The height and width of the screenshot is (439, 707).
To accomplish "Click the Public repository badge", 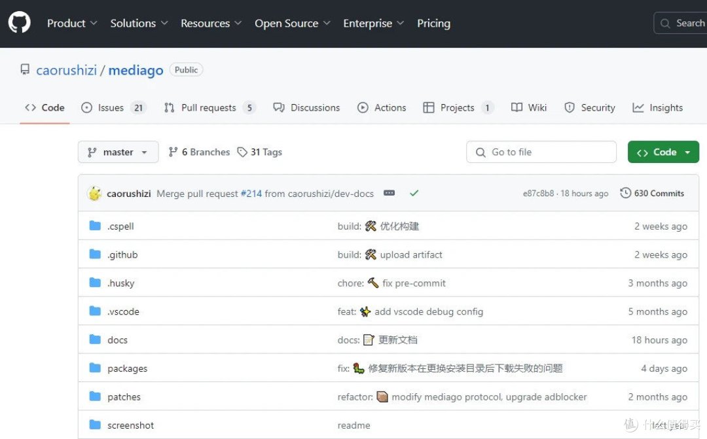I will [x=186, y=70].
